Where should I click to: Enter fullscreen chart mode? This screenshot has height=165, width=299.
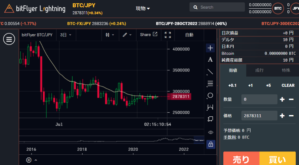coord(168,35)
